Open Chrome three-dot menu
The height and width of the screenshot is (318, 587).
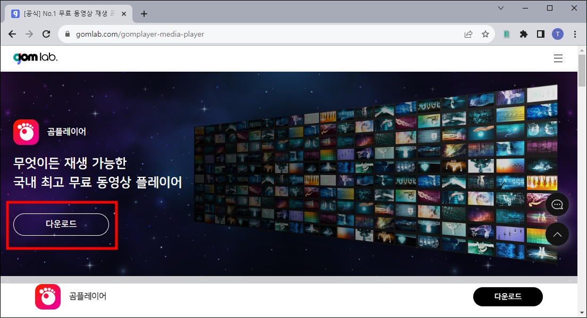tap(575, 34)
